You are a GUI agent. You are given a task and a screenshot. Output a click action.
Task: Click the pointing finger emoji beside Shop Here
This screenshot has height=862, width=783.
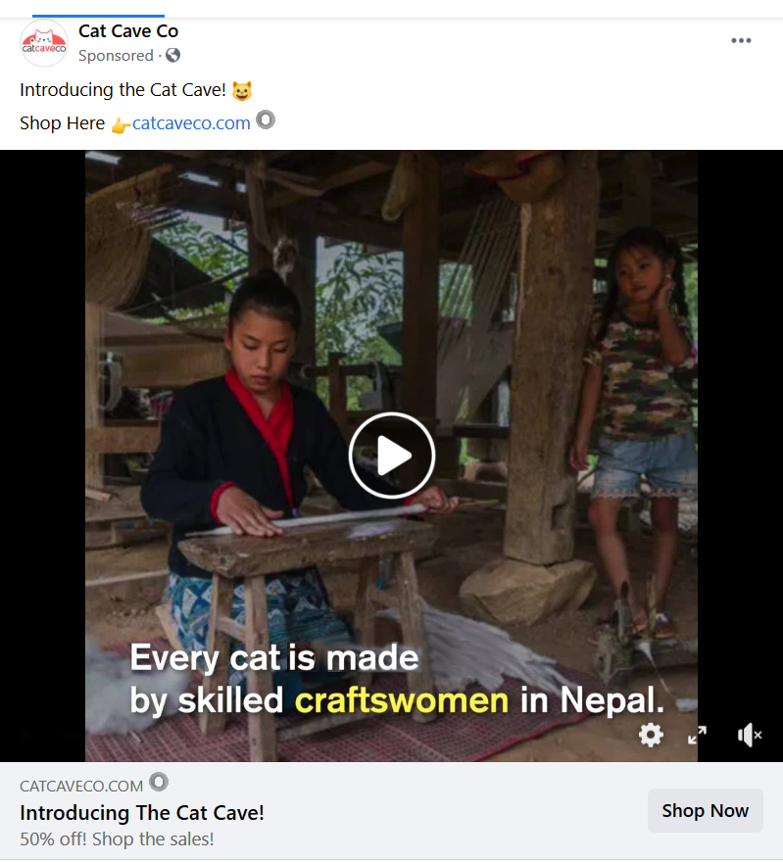pos(121,124)
